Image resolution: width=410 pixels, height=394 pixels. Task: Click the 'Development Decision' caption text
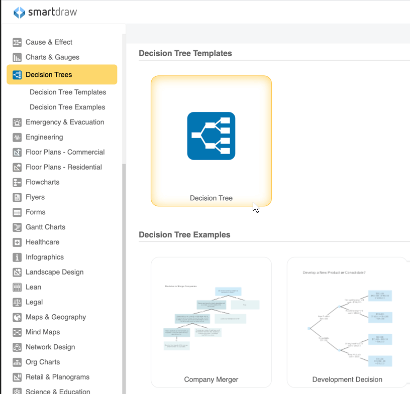[347, 379]
